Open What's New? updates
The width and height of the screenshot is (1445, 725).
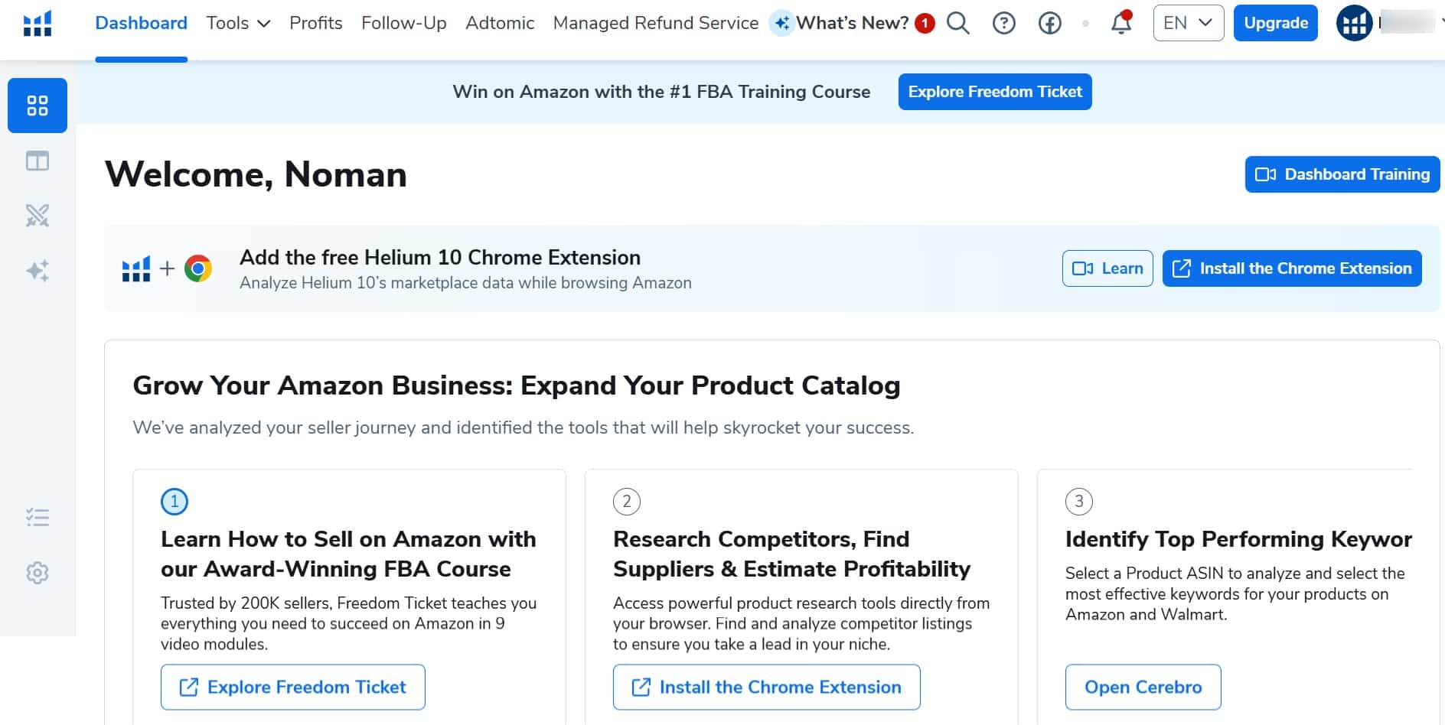(x=853, y=23)
